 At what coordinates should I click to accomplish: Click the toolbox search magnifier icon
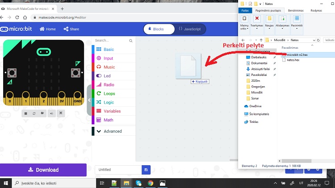point(131,41)
